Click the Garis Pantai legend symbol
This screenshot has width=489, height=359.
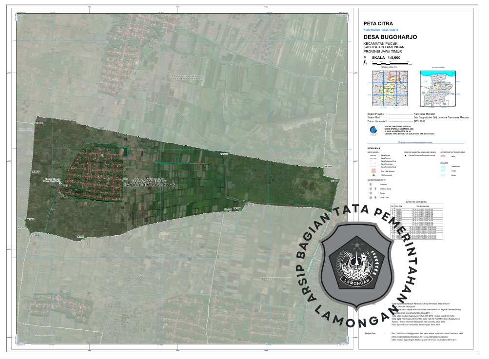443,167
